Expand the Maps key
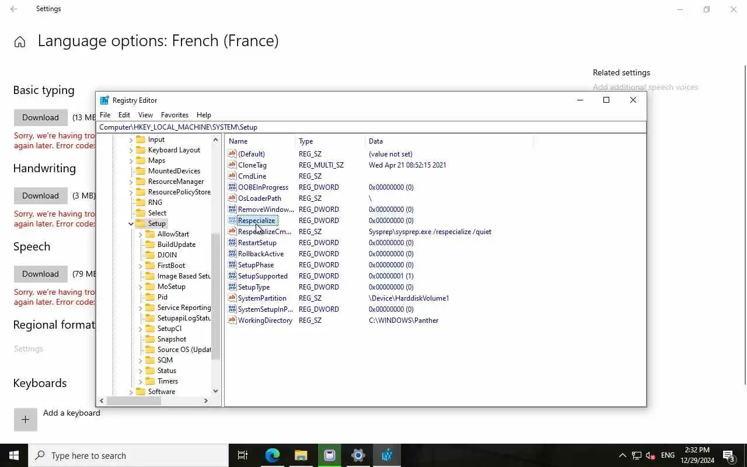Screen dimensions: 747x467 (131, 161)
